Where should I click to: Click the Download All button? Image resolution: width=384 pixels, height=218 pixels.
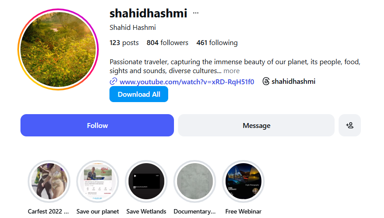(139, 94)
